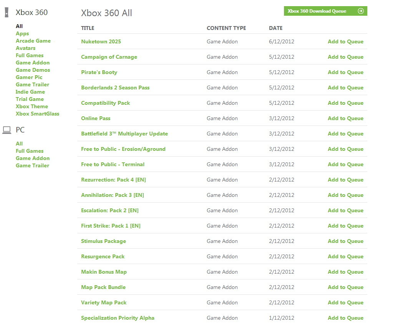Open the Game Demos category
This screenshot has width=405, height=332.
[33, 70]
